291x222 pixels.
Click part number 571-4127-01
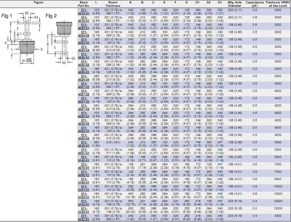[x=83, y=217]
